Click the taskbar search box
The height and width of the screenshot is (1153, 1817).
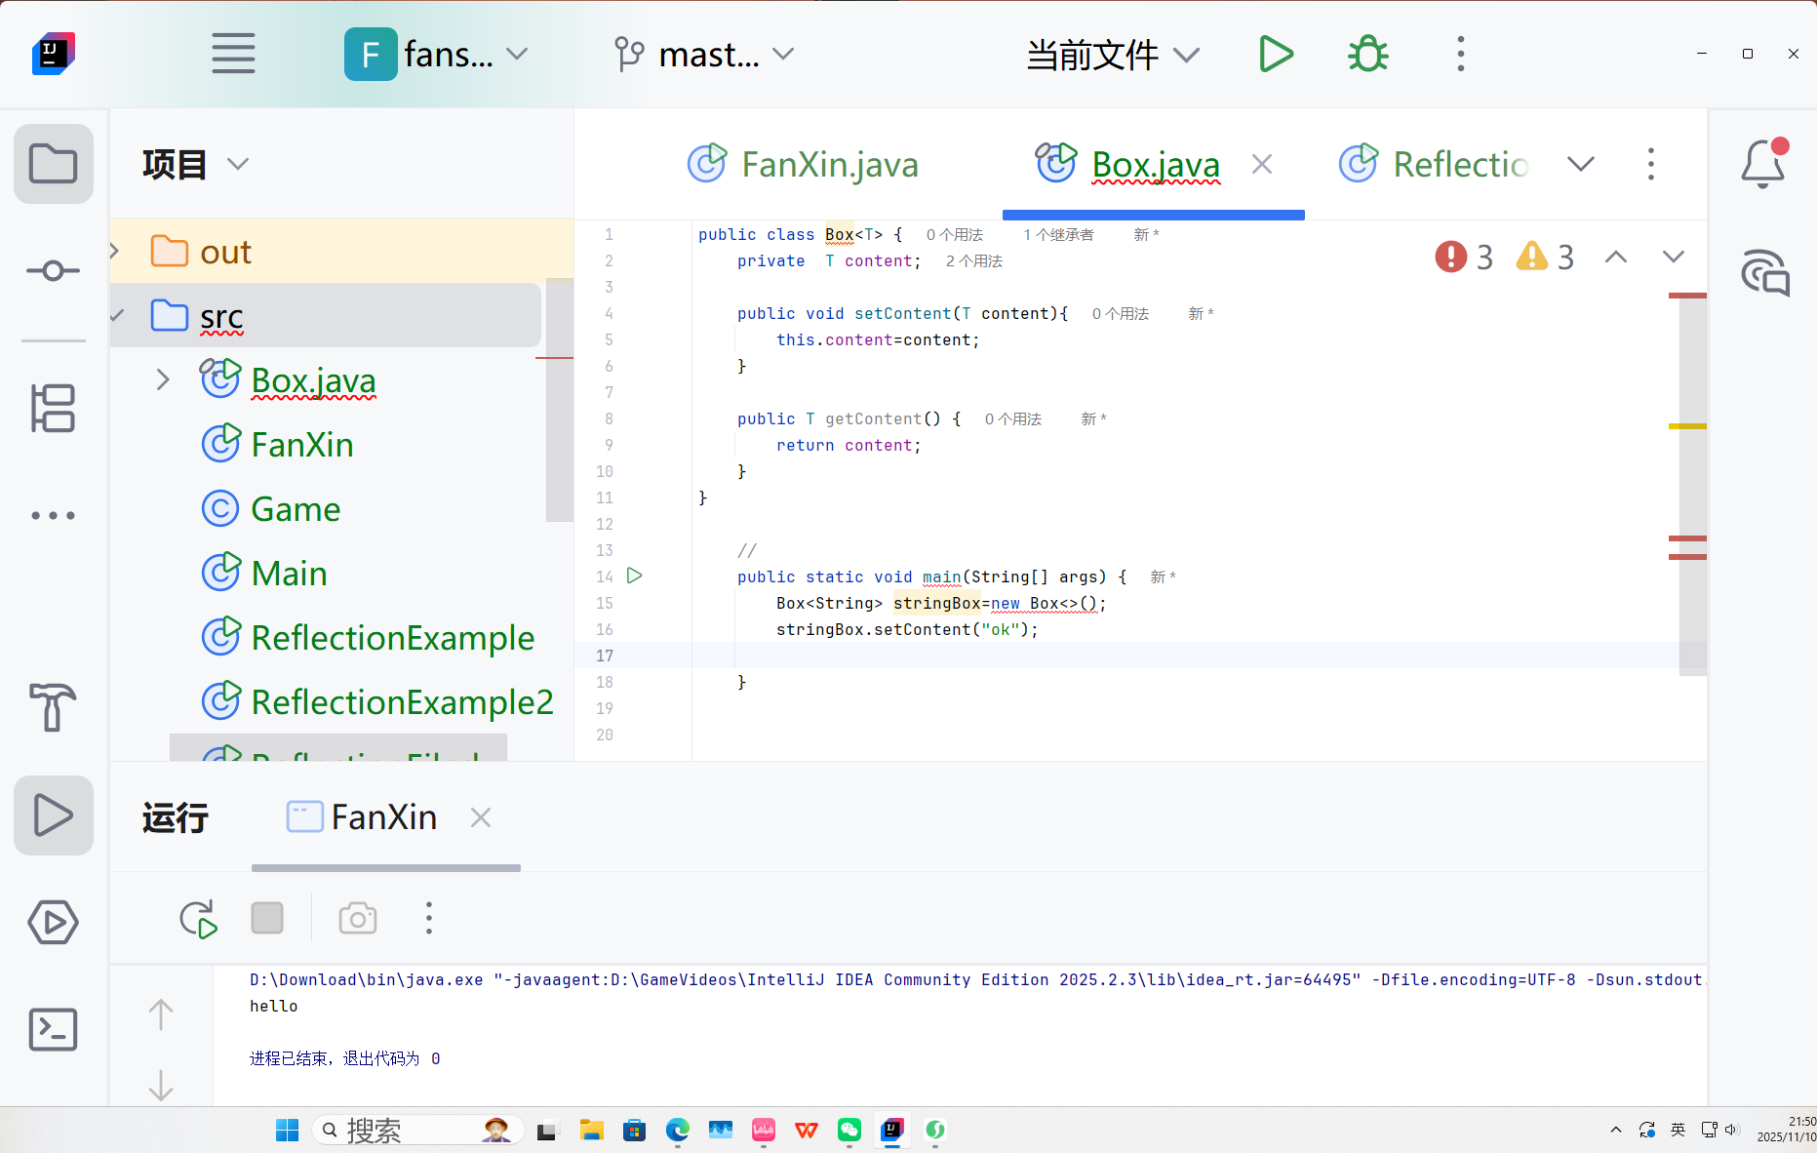[417, 1130]
